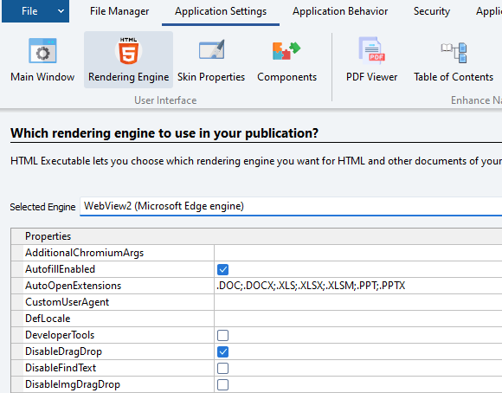Select the AutoOpenExtensions property name

pos(74,286)
